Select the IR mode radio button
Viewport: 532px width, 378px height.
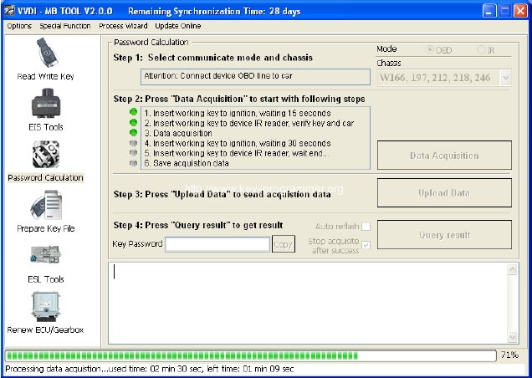(x=481, y=50)
